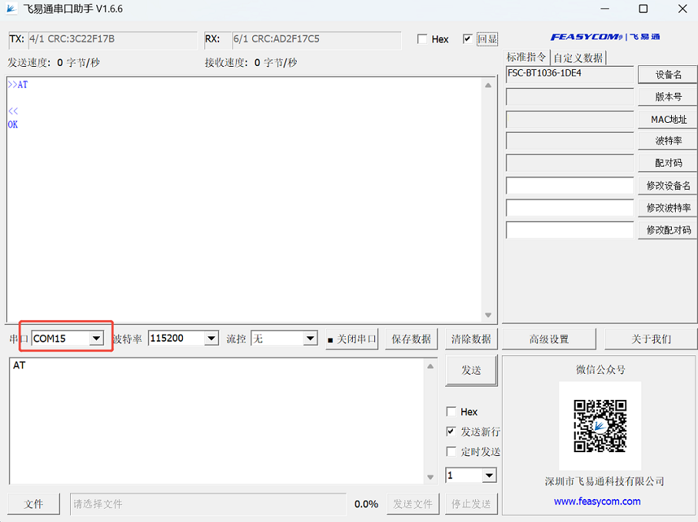This screenshot has width=698, height=522.
Task: Open the www.feasycom.com link
Action: coord(597,501)
